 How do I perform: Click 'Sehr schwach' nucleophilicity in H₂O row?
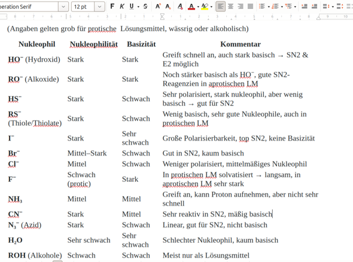[x=89, y=240]
